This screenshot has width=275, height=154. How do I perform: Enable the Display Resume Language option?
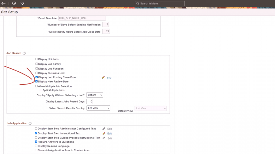(x=37, y=146)
